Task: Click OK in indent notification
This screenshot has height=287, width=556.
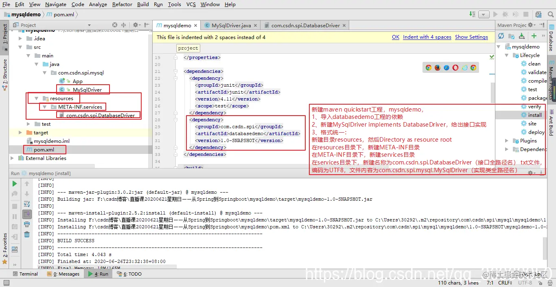Action: 396,37
